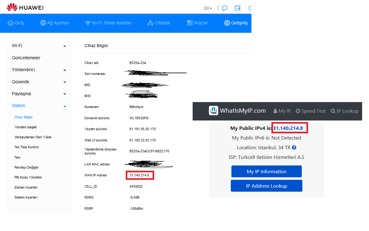Go to Giriş home tab
The image size is (369, 231).
[x=16, y=23]
